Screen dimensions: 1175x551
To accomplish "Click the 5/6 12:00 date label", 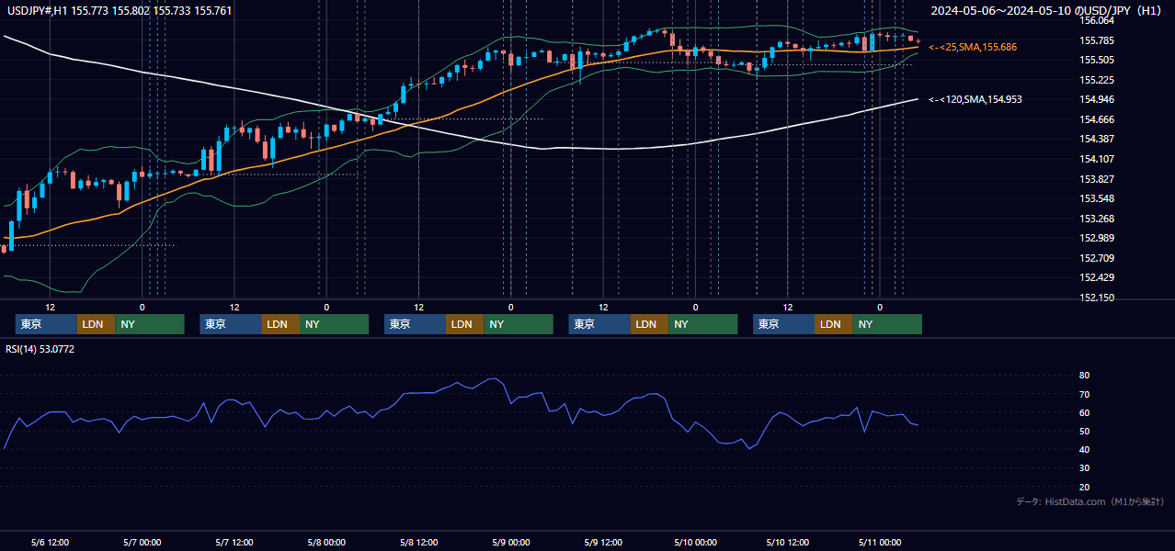I will (51, 542).
